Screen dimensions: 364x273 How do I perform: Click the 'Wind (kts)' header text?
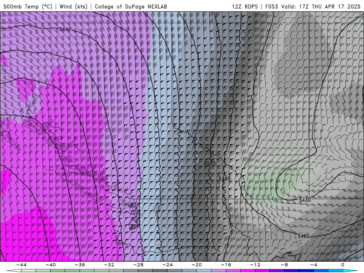[73, 6]
